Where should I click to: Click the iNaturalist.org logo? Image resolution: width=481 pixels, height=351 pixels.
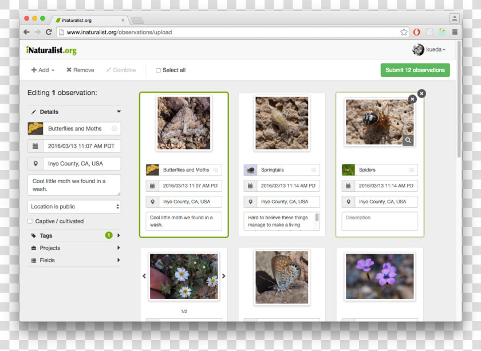pos(52,50)
